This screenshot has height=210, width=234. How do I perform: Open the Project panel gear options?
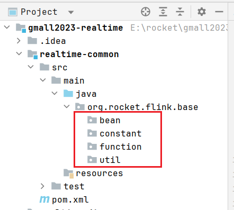[x=202, y=12]
